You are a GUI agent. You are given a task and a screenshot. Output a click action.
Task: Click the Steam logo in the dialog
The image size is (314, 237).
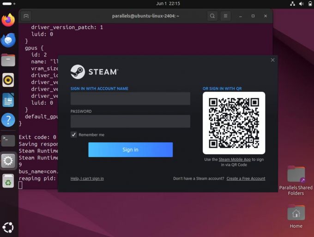(94, 72)
